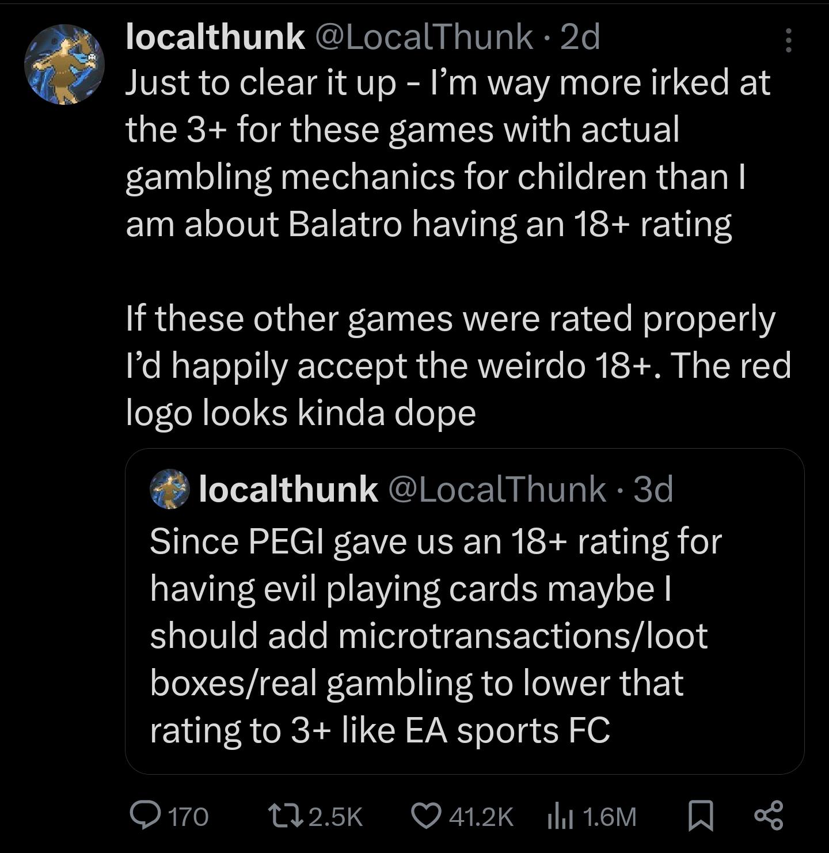Open the three-dot more options menu
The width and height of the screenshot is (829, 853).
click(x=789, y=40)
